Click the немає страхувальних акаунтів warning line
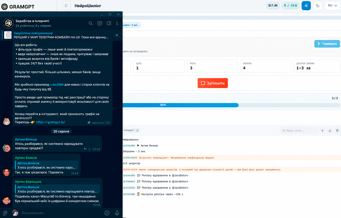The image size is (341, 218). tap(232, 170)
